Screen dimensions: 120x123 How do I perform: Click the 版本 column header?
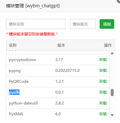click(x=61, y=45)
